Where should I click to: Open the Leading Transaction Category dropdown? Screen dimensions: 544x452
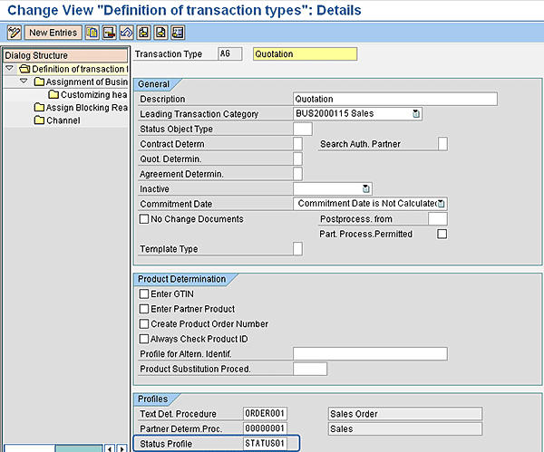coord(416,114)
